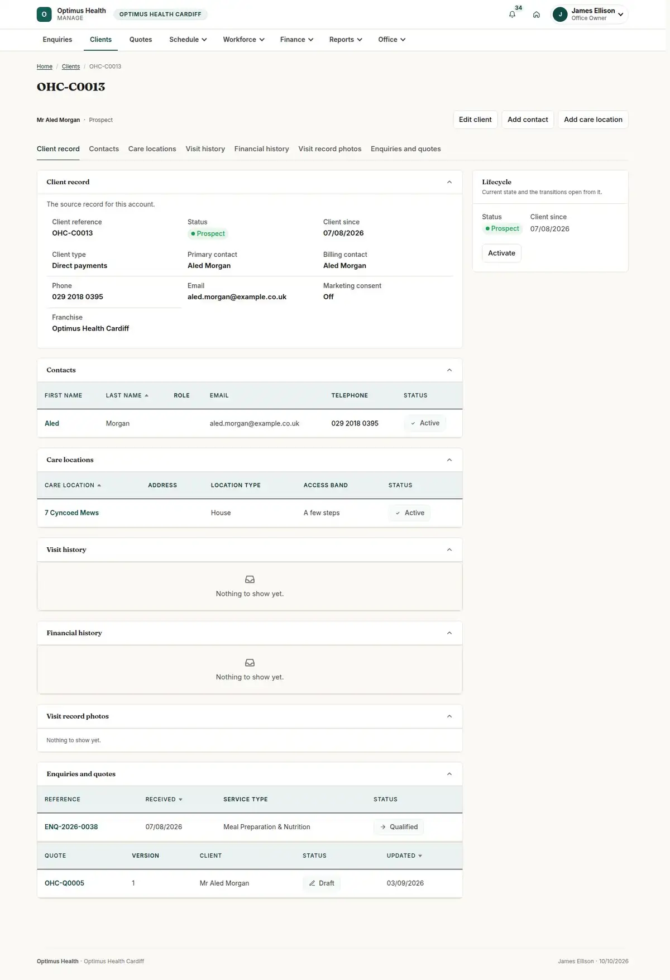This screenshot has height=980, width=670.
Task: Click the Optimus Health logo badge
Action: 44,15
